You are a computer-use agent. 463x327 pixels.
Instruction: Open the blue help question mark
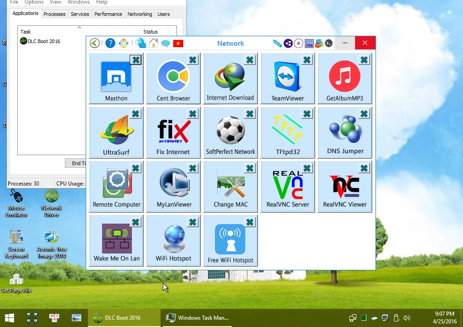click(110, 43)
